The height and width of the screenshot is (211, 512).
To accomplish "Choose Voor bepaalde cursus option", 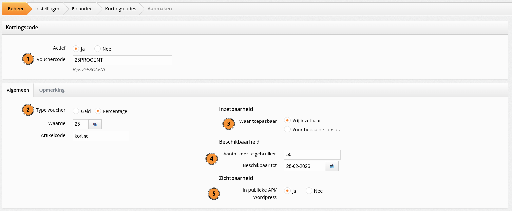I will tap(287, 129).
